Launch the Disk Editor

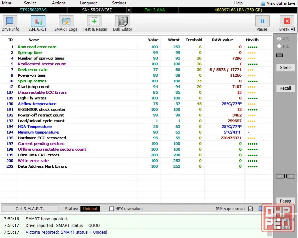tap(122, 23)
